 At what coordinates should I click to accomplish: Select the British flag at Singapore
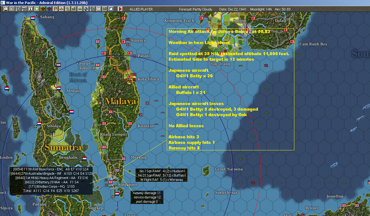tap(111, 182)
